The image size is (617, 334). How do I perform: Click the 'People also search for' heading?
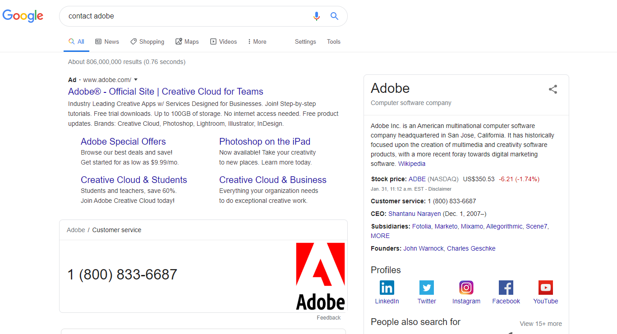click(415, 322)
